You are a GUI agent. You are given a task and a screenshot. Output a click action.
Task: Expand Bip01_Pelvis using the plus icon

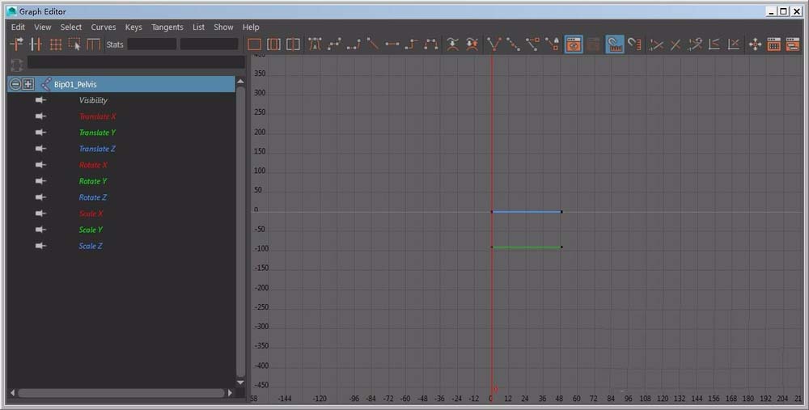[x=28, y=84]
